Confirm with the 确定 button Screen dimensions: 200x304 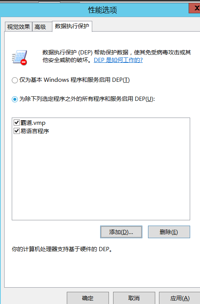88,298
